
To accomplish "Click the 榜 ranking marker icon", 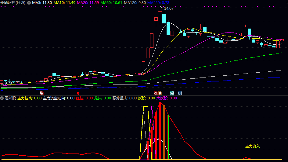I will (x=160, y=93).
